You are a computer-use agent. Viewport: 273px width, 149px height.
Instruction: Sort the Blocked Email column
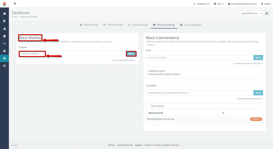[x=223, y=113]
